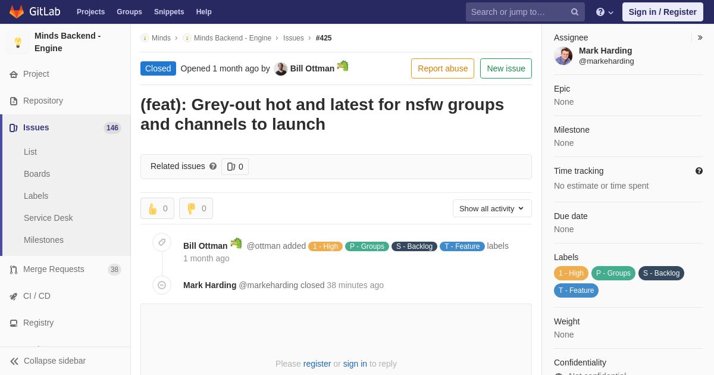The image size is (714, 375).
Task: Click the P - Groups label in activity
Action: click(367, 246)
